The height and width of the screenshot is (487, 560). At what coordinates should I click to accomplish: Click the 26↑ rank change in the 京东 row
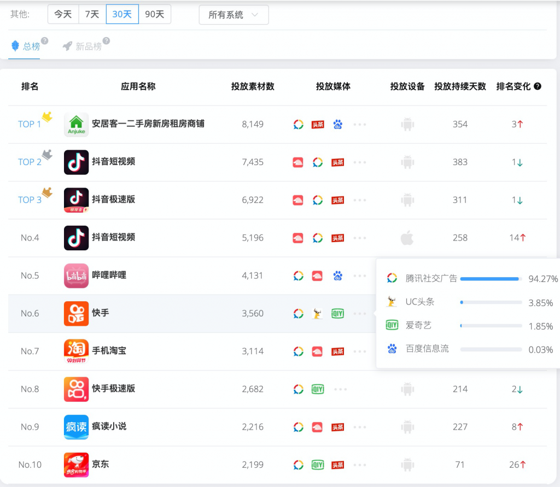coord(517,465)
